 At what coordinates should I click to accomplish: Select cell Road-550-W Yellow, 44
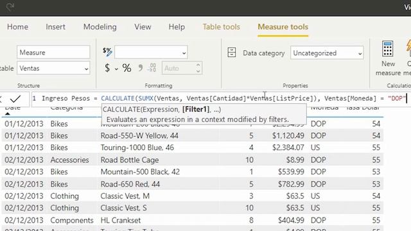(139, 135)
